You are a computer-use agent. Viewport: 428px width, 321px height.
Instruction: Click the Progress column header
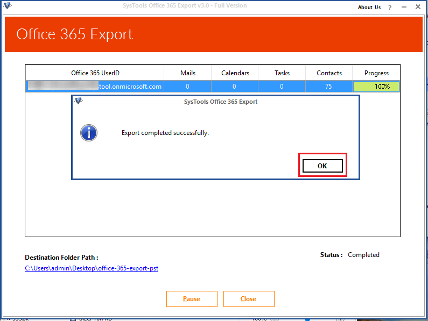click(376, 73)
